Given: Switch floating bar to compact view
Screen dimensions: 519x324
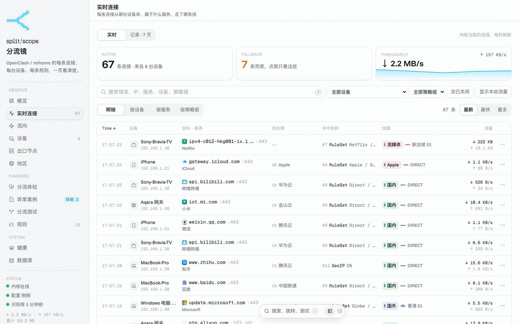Looking at the screenshot, I should (x=340, y=311).
